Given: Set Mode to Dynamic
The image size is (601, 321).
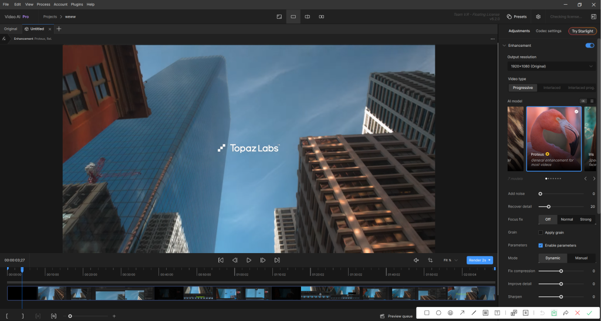Looking at the screenshot, I should click(x=553, y=258).
